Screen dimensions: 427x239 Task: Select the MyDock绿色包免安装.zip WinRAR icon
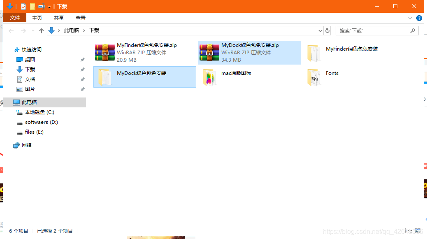pyautogui.click(x=209, y=53)
